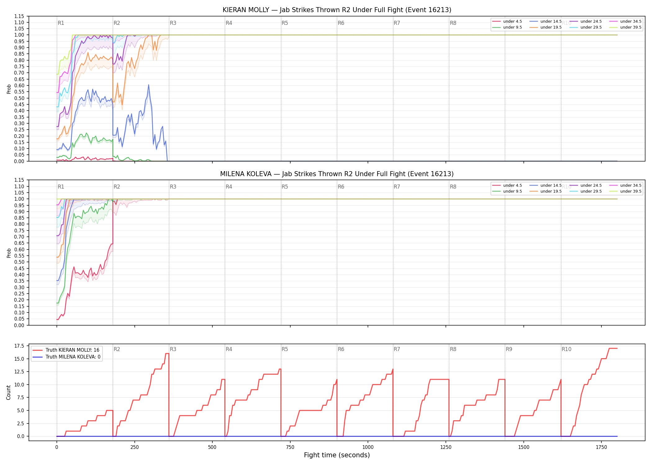Click the R6 round label in MILENA KOLEVA chart
This screenshot has height=466, width=652.
[x=341, y=187]
